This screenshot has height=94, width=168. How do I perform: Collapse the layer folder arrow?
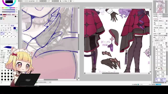point(159,69)
